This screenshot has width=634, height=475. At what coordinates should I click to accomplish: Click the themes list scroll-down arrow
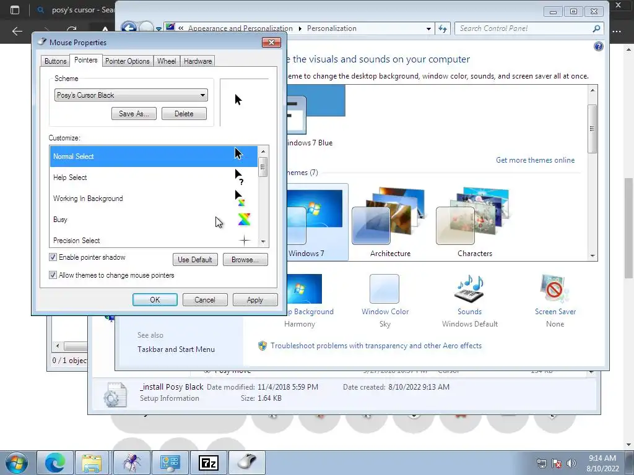click(x=593, y=255)
